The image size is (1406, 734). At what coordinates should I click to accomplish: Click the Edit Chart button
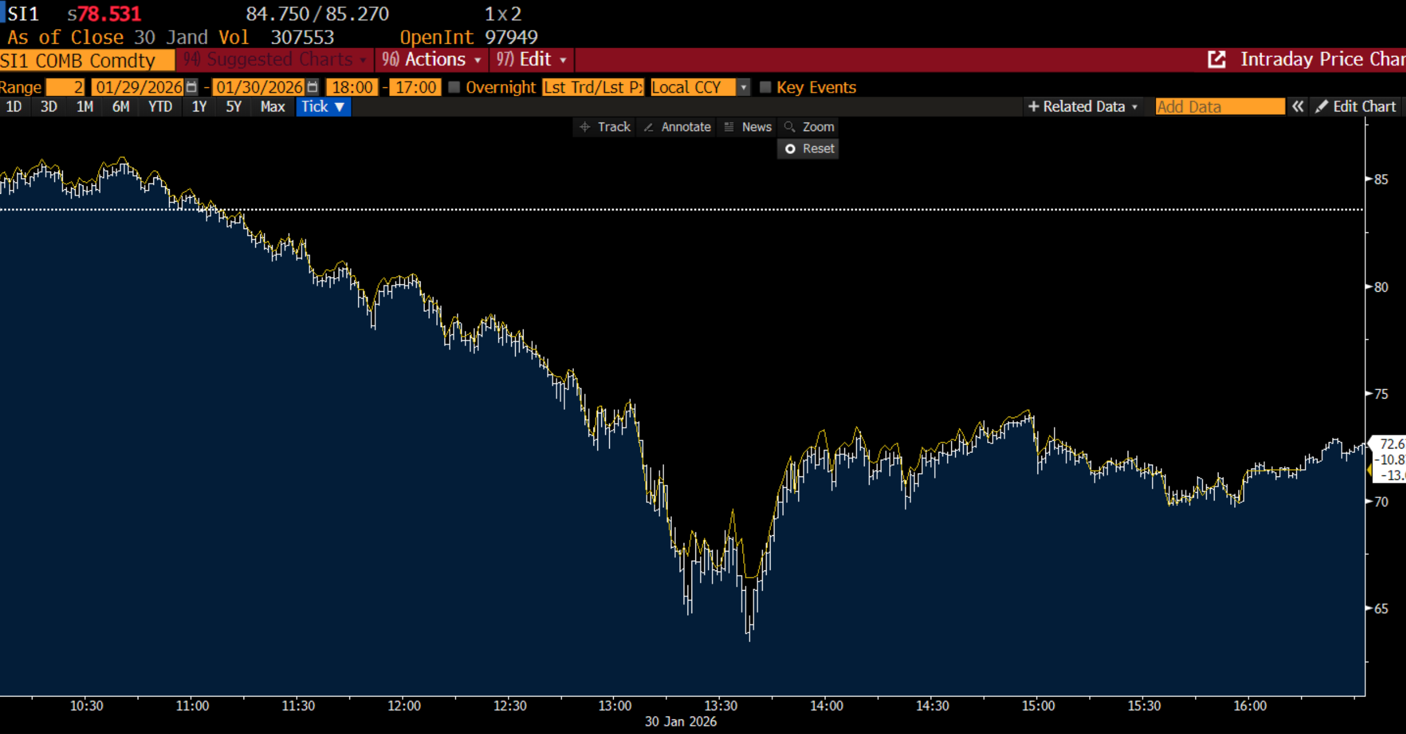point(1355,107)
